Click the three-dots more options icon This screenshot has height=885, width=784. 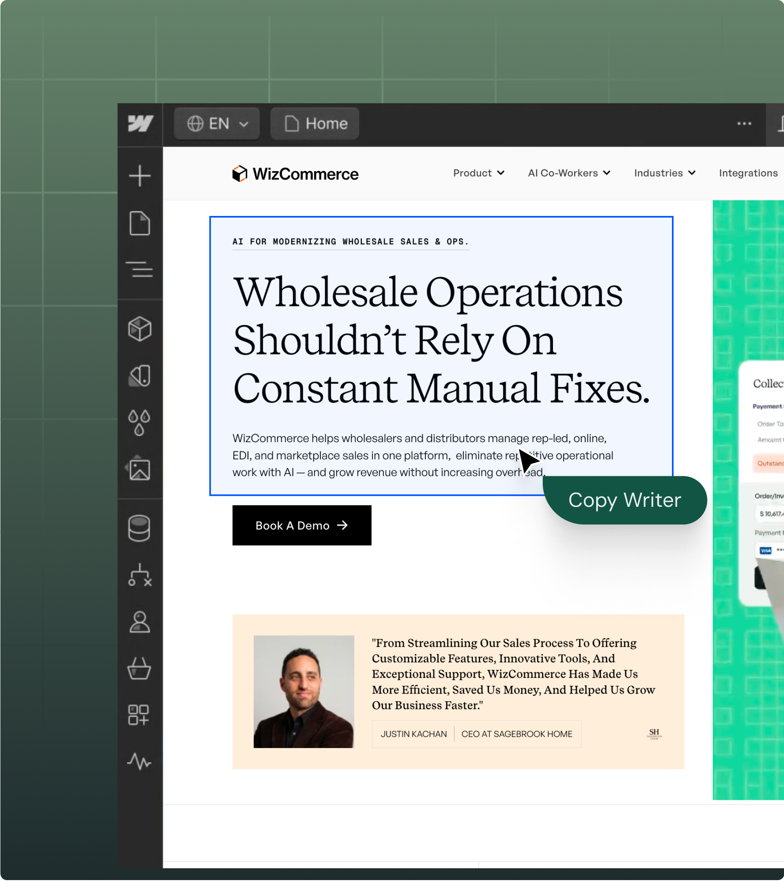(x=744, y=123)
